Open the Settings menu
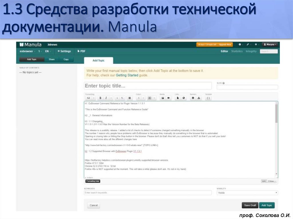 tap(65, 51)
